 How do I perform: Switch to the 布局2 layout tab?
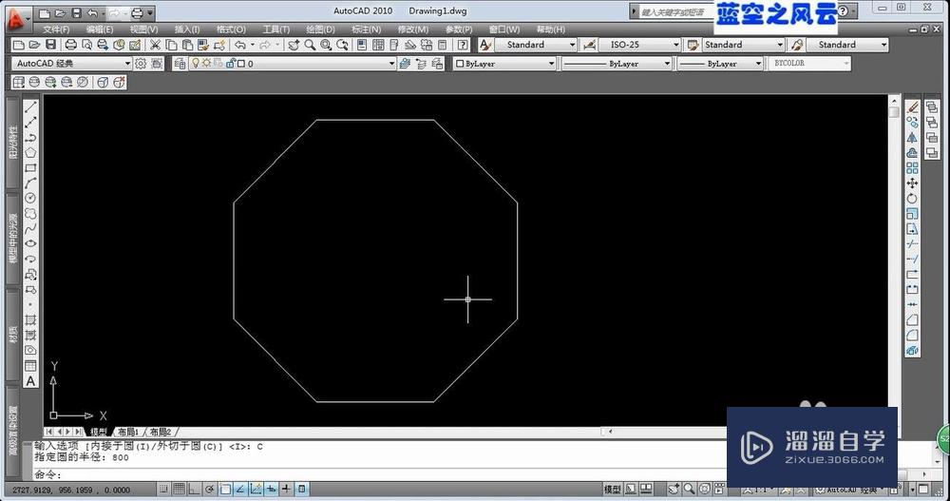point(161,432)
